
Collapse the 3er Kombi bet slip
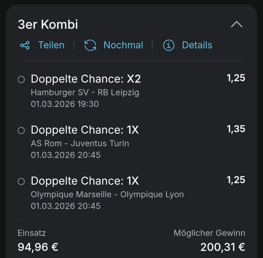pos(237,25)
